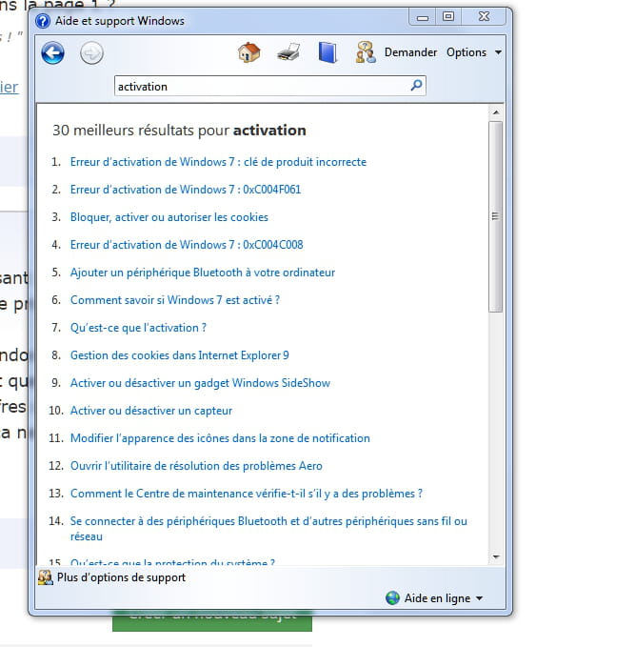Minimize the Aide et support Windows window
Image resolution: width=635 pixels, height=647 pixels.
423,18
